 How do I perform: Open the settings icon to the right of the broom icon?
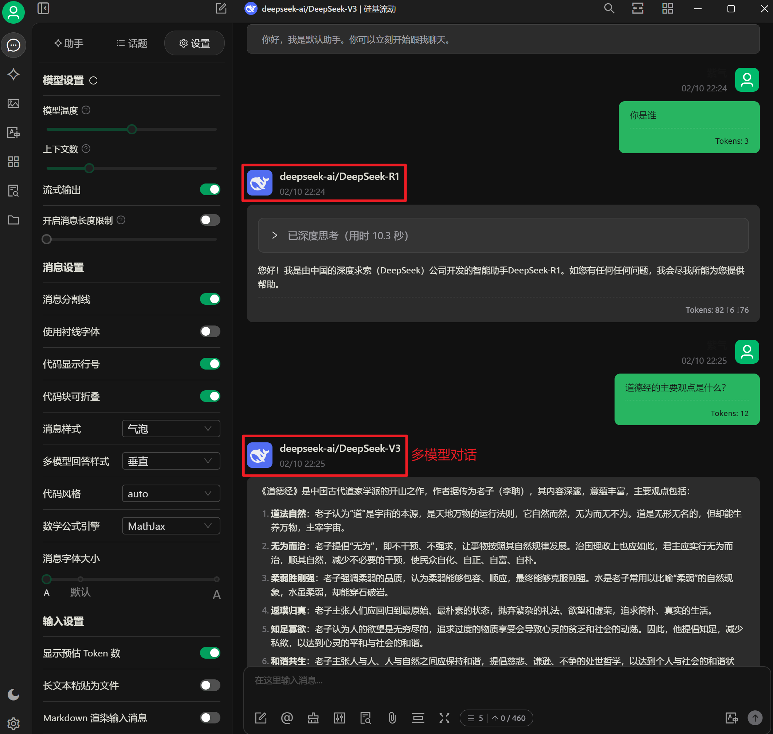click(340, 718)
